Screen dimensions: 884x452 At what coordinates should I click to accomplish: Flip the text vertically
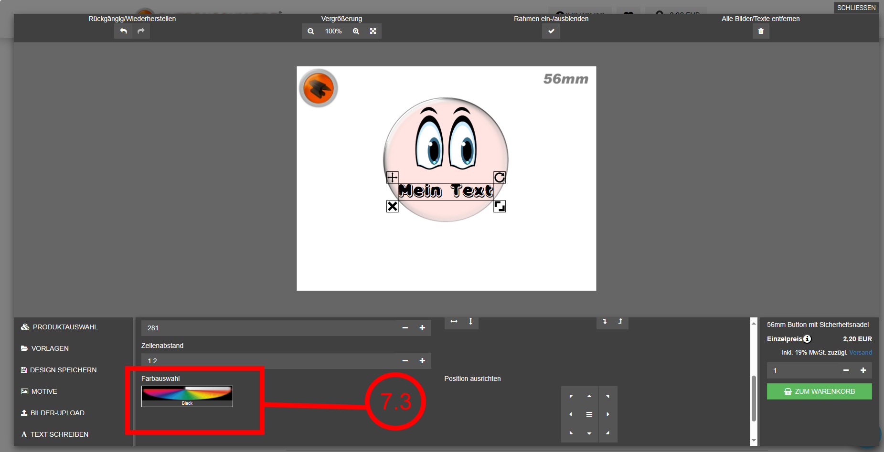tap(470, 322)
